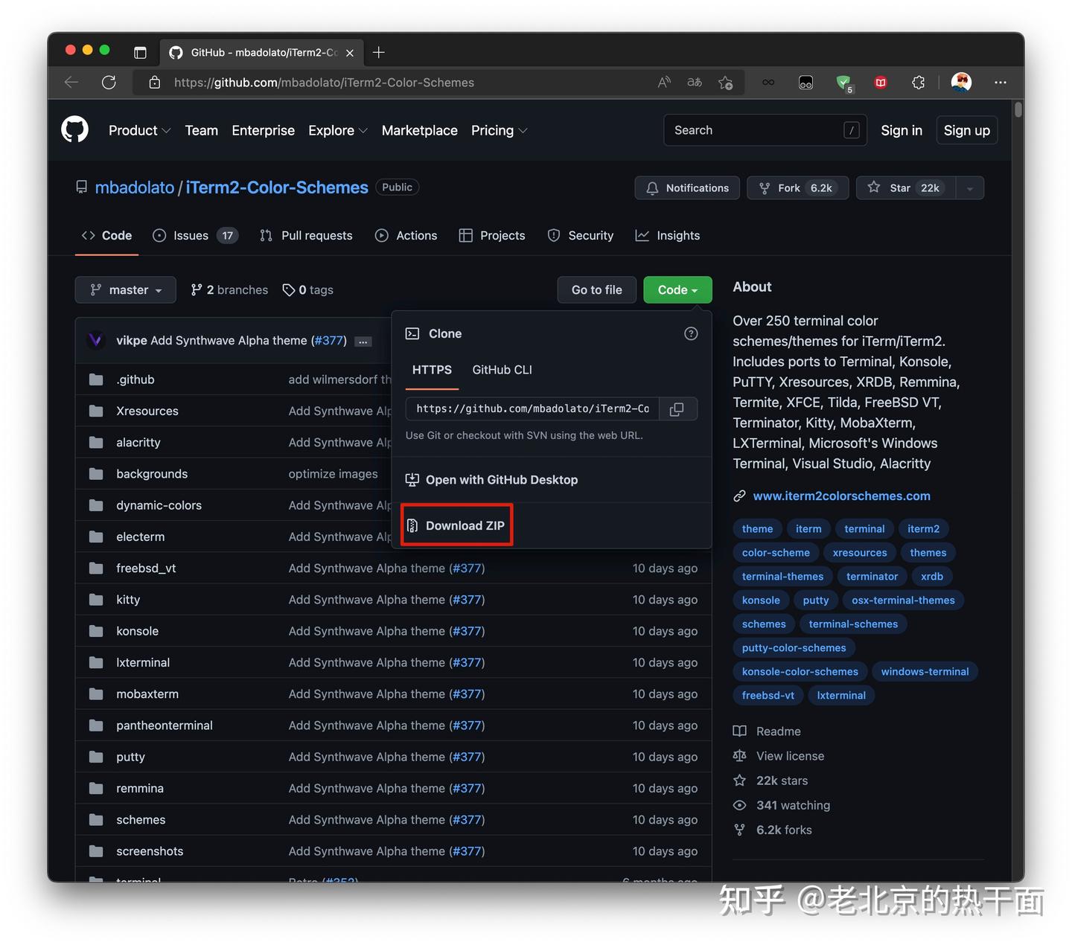Select Open with GitHub Desktop
This screenshot has width=1072, height=945.
click(502, 479)
